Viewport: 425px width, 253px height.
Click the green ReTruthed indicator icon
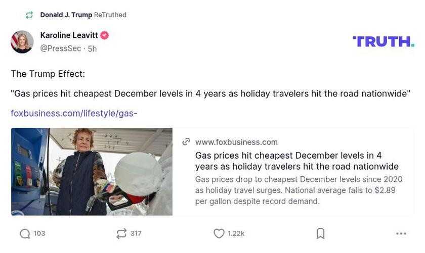(x=30, y=15)
